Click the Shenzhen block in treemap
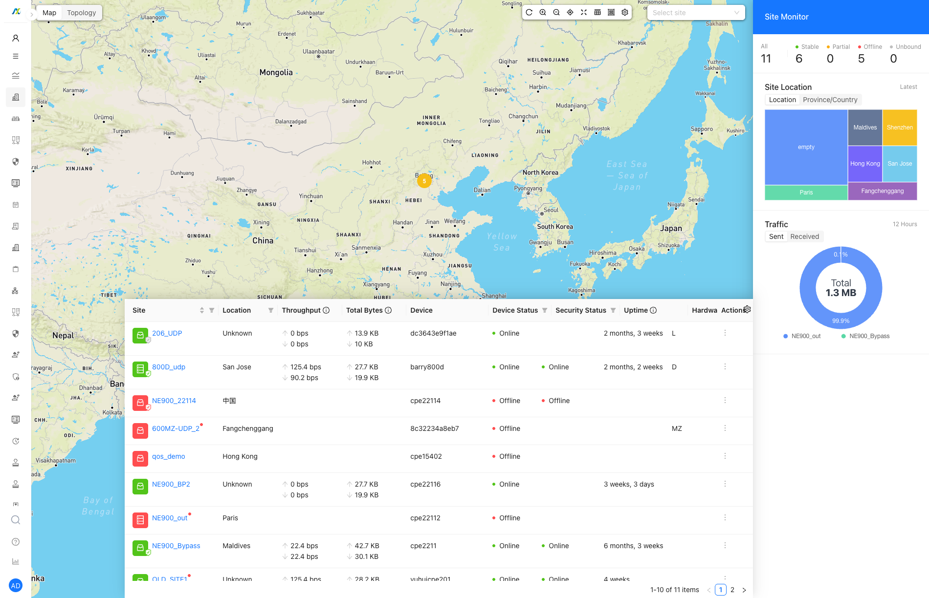Image resolution: width=929 pixels, height=598 pixels. [900, 128]
